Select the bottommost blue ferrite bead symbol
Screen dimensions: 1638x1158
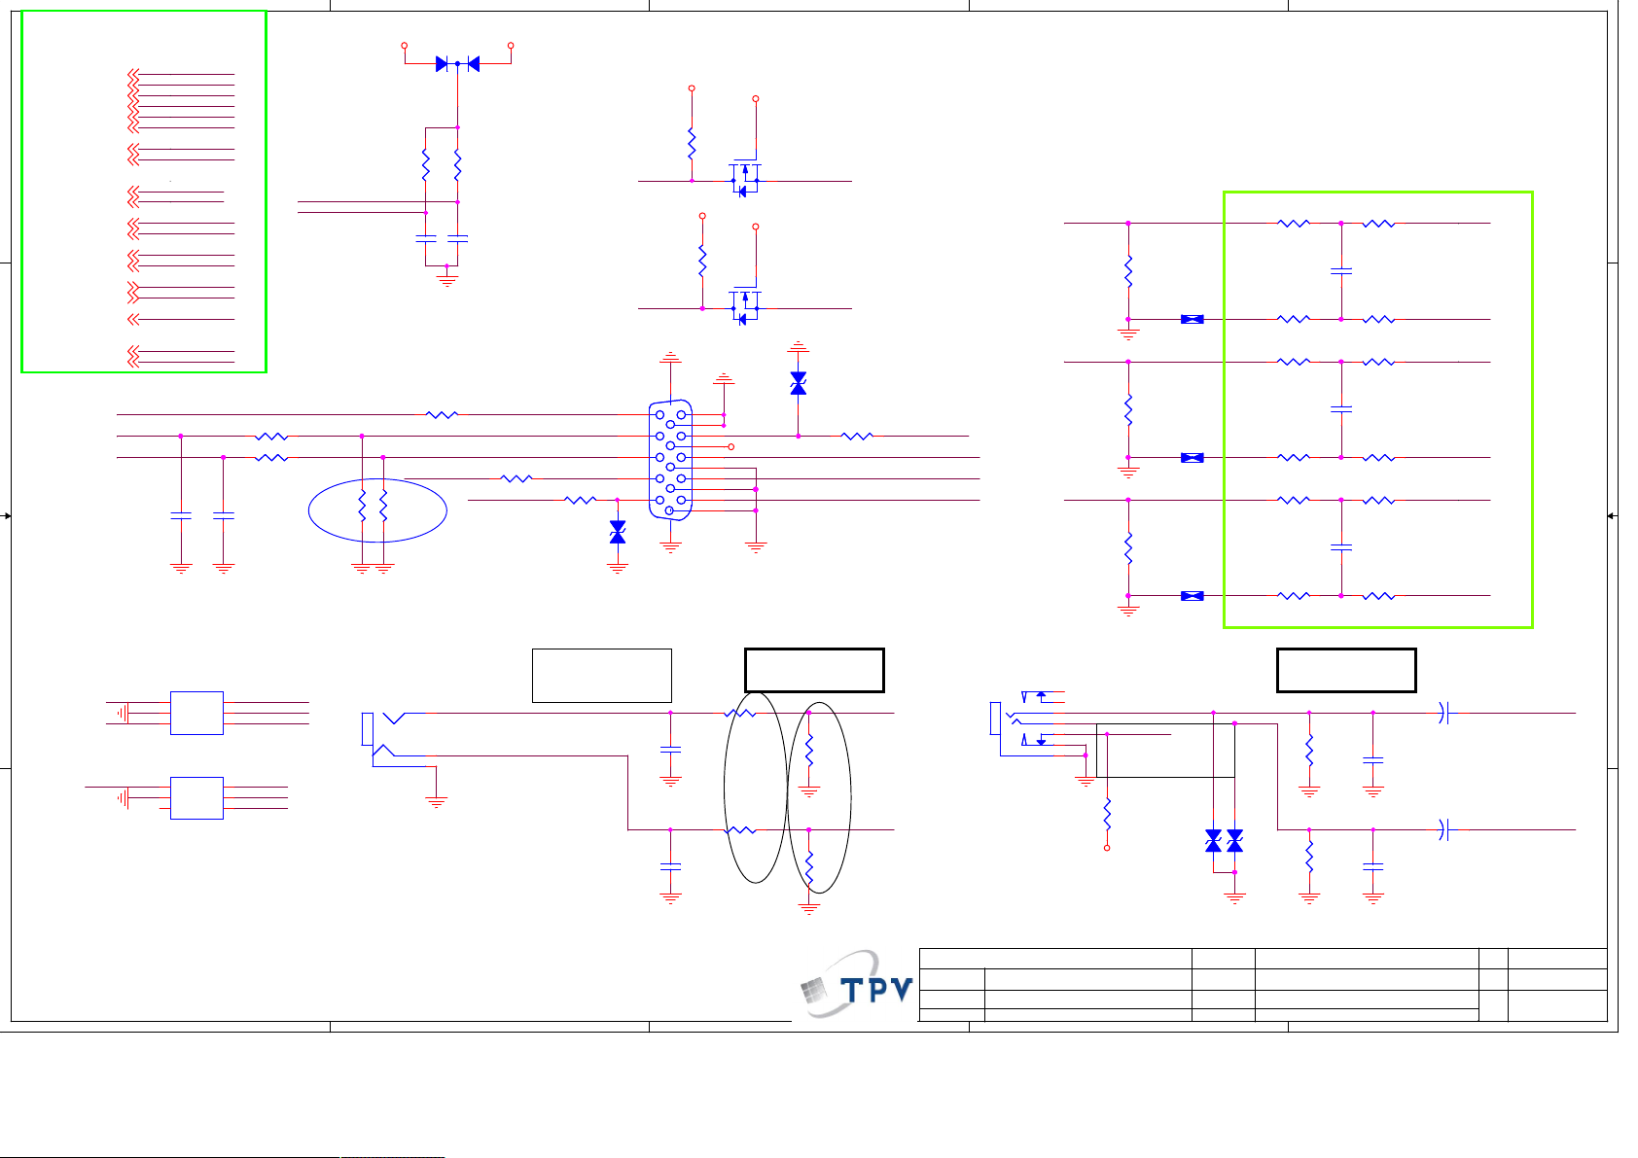(1192, 596)
